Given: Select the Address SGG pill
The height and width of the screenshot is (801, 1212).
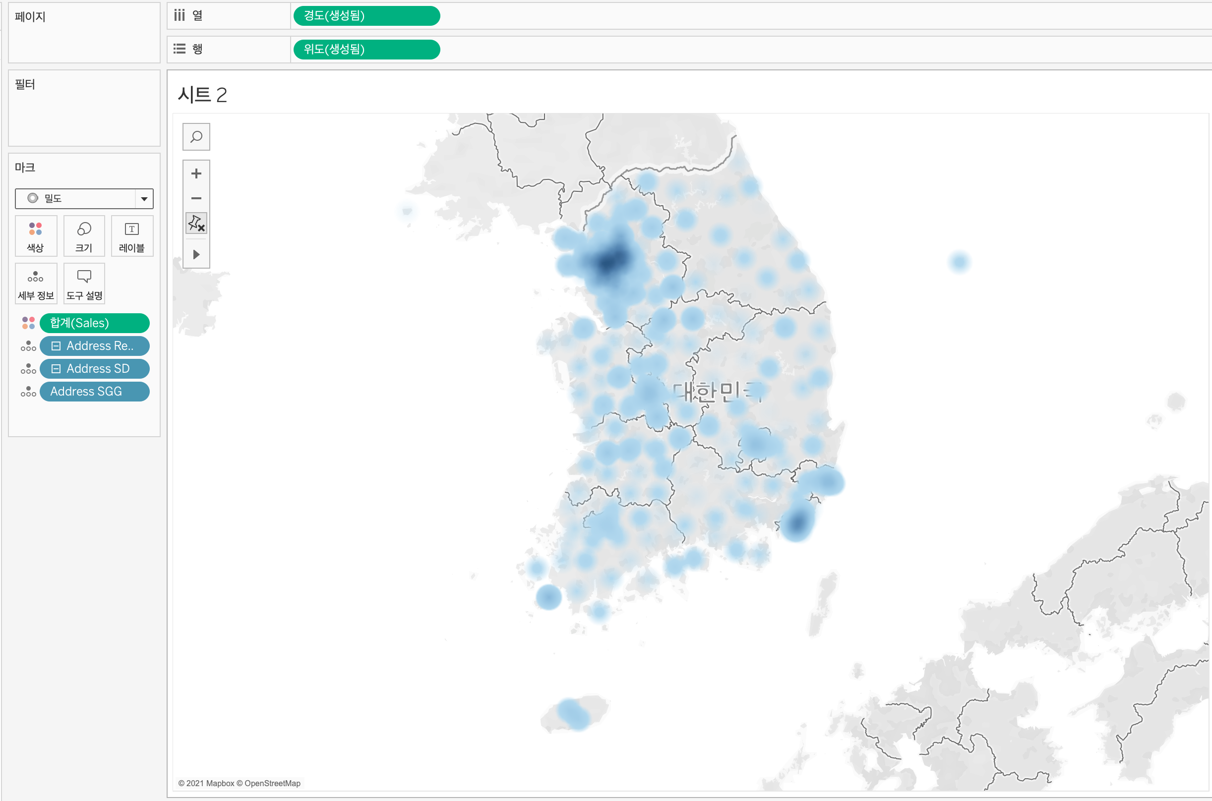Looking at the screenshot, I should [95, 391].
